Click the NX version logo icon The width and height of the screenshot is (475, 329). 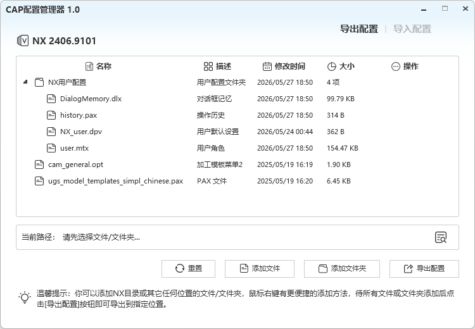click(x=23, y=40)
